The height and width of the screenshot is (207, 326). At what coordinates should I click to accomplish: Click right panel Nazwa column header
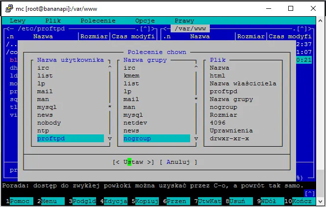click(200, 36)
